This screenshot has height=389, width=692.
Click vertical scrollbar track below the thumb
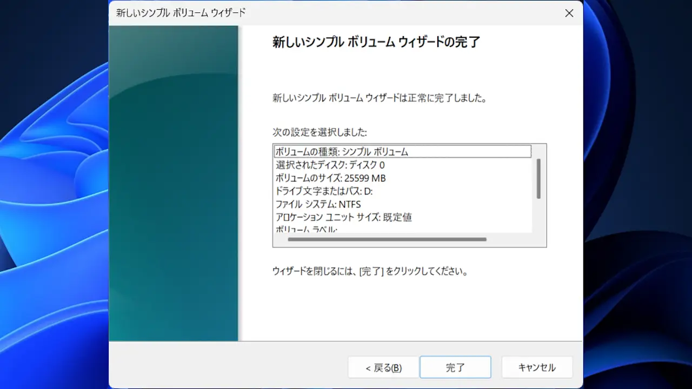coord(538,216)
